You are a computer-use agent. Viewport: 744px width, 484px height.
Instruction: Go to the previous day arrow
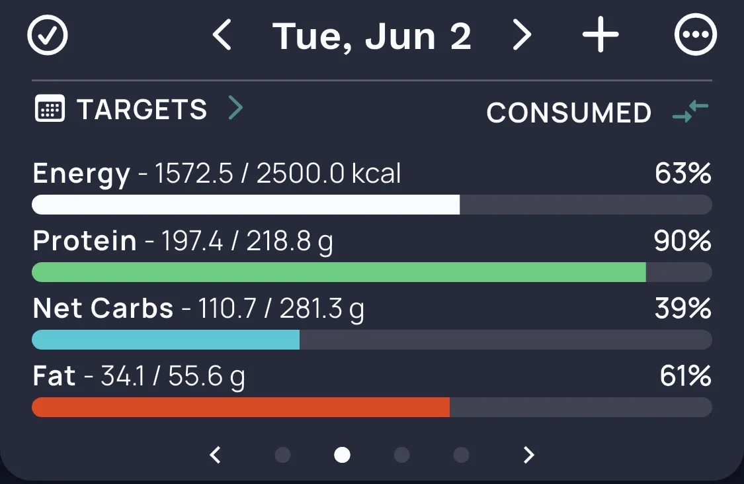tap(222, 34)
